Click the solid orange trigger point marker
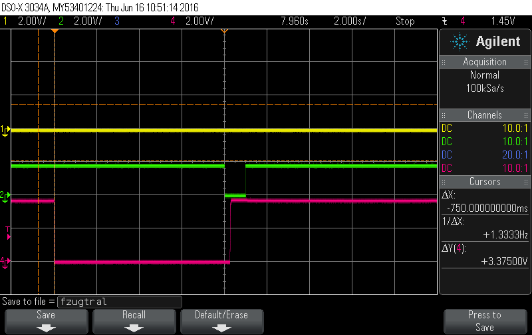 pos(55,31)
